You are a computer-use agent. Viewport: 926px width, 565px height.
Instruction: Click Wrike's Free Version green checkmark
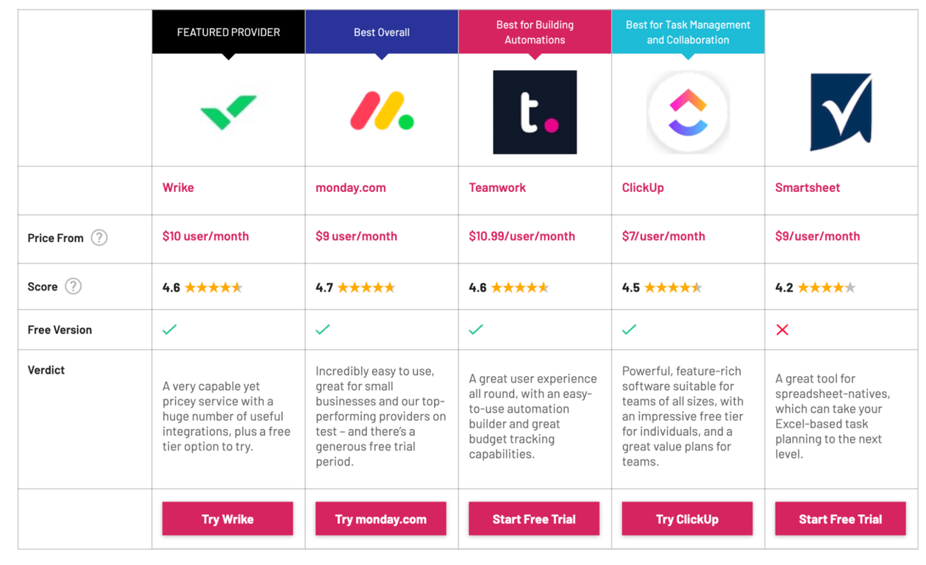click(169, 330)
